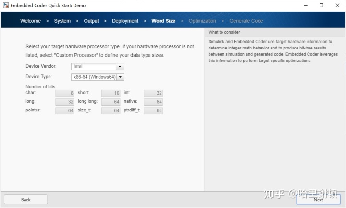The height and width of the screenshot is (208, 346).
Task: Click the Back button
Action: [x=26, y=199]
